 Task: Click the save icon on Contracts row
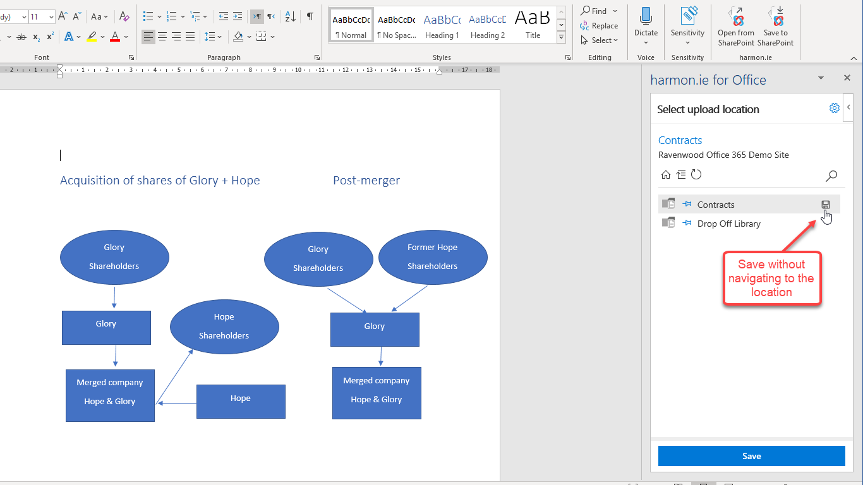coord(825,205)
